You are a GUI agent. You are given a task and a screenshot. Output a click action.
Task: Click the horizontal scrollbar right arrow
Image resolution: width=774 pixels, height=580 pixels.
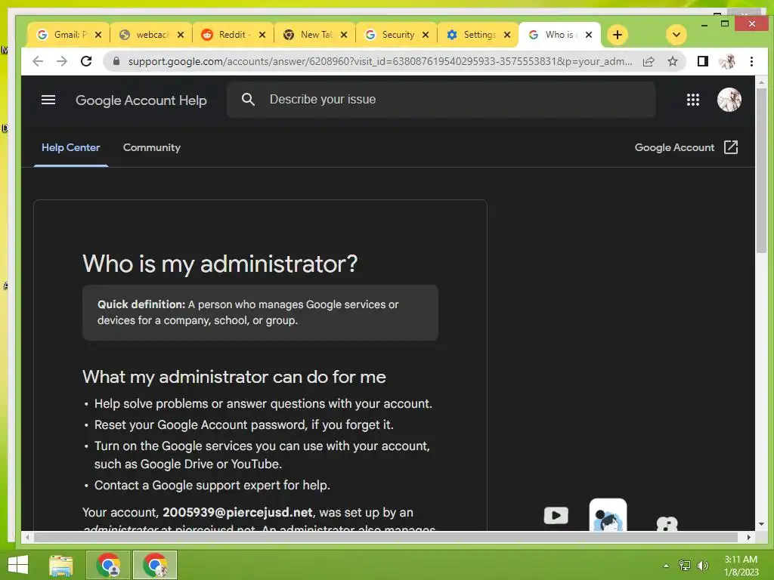(749, 537)
